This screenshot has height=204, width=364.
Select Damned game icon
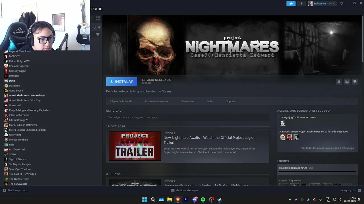(x=6, y=76)
